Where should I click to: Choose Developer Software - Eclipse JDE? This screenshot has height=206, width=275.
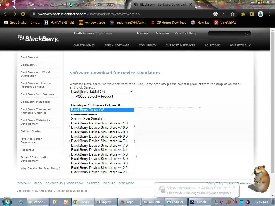102,105
